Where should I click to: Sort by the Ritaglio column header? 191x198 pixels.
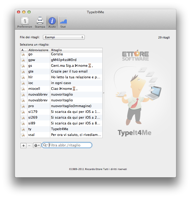[x=76, y=50]
